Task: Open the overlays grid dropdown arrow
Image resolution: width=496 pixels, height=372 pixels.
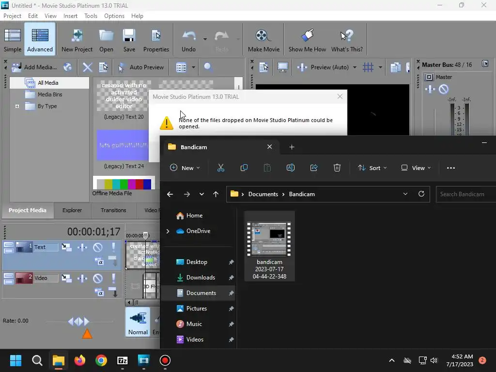Action: pos(380,67)
